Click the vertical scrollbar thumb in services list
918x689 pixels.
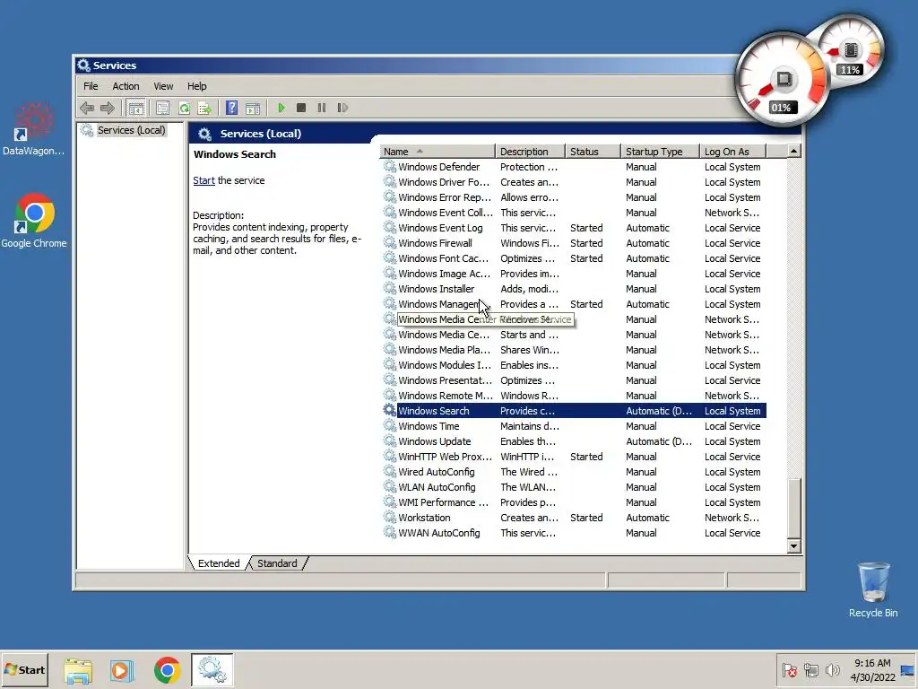coord(794,508)
